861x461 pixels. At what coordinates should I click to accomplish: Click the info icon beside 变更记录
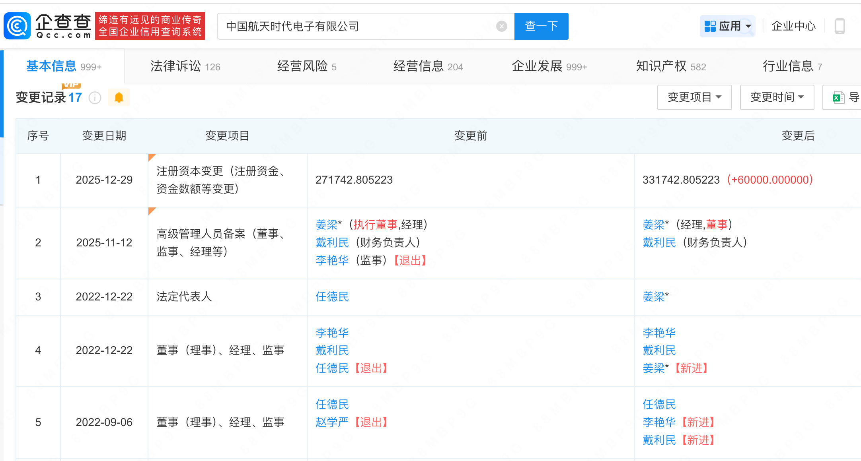pyautogui.click(x=95, y=97)
